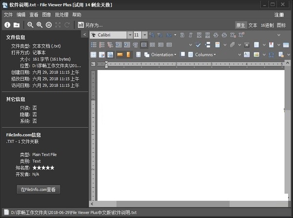
Task: Click the document protect lock icon
Action: 281,54
